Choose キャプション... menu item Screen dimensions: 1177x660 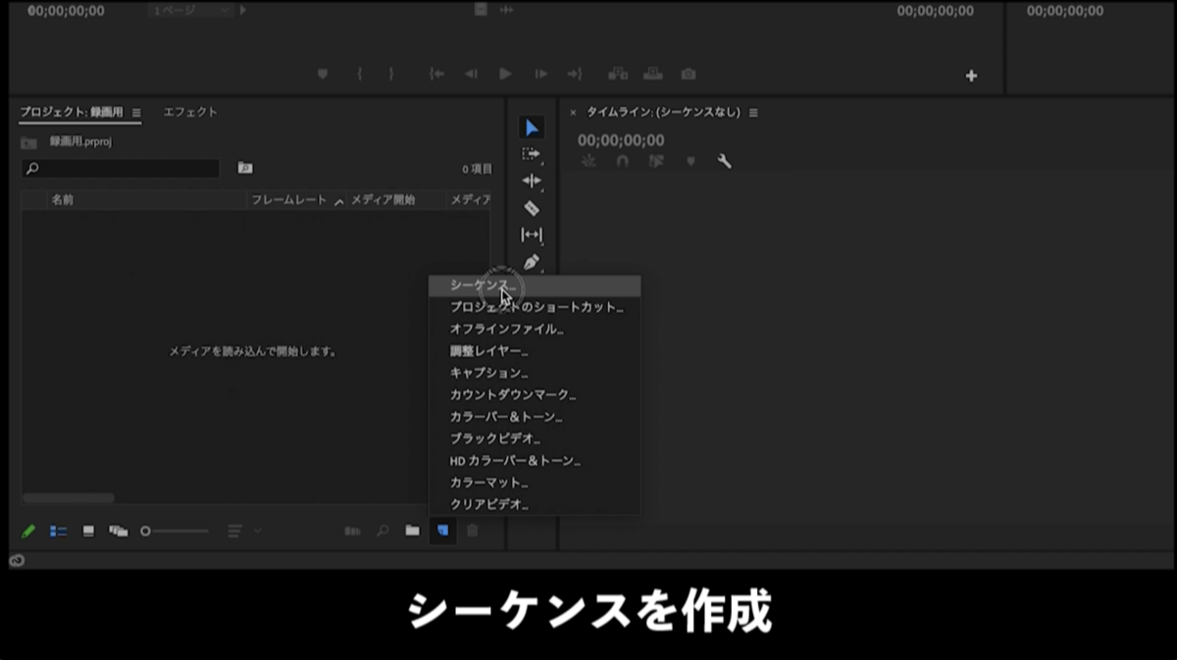tap(535, 373)
